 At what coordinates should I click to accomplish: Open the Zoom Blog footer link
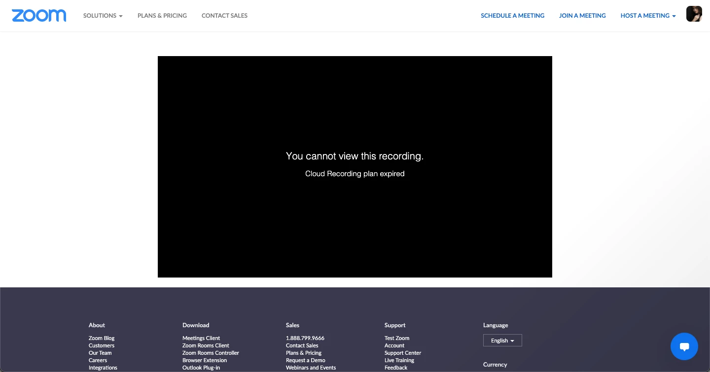coord(102,338)
